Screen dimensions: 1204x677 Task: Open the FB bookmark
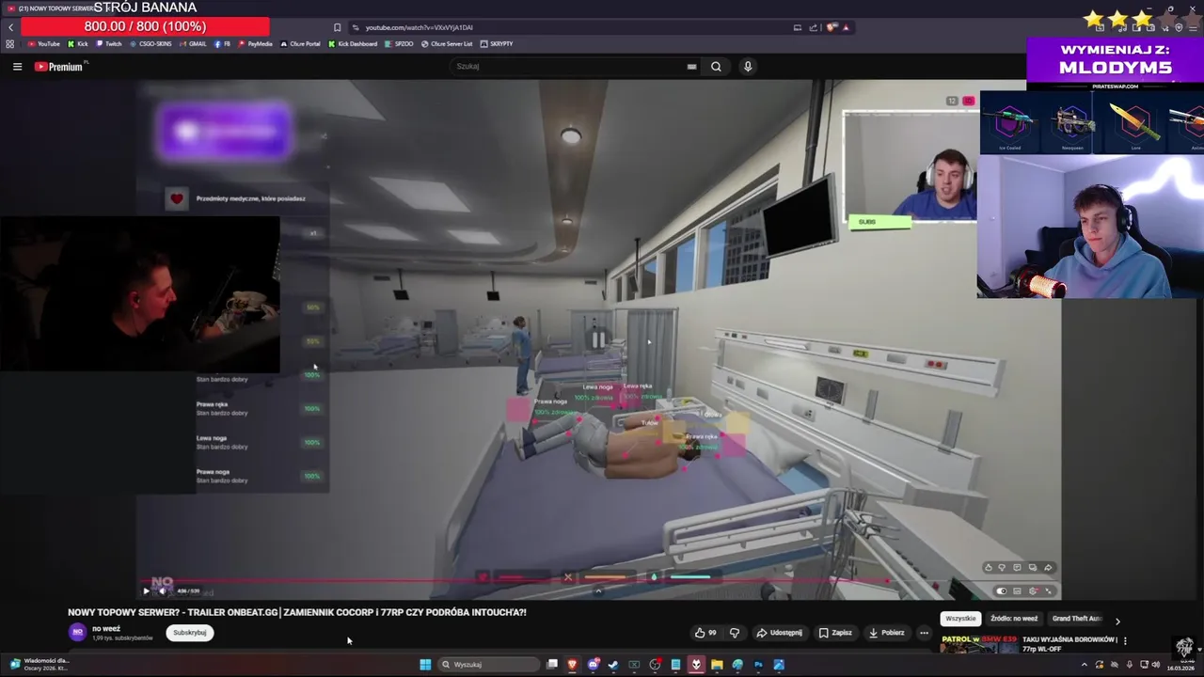(x=223, y=44)
